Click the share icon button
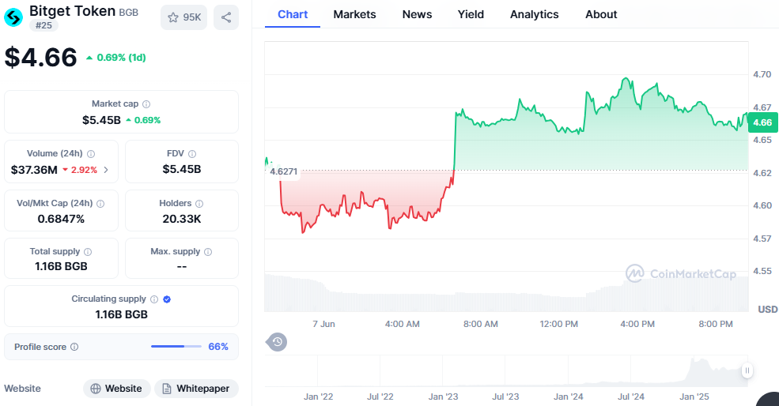This screenshot has height=406, width=779. point(226,17)
